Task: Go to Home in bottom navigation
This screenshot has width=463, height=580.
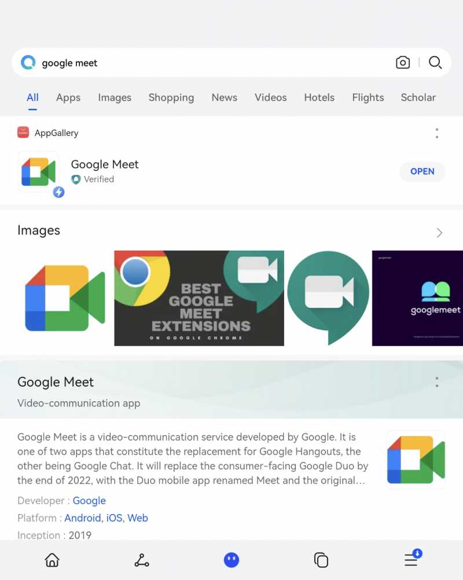Action: click(x=52, y=560)
